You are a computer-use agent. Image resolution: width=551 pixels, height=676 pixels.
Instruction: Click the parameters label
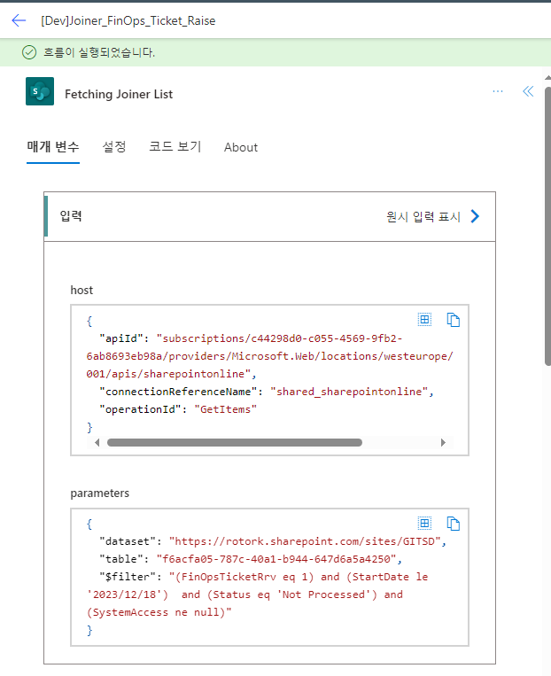click(x=99, y=493)
